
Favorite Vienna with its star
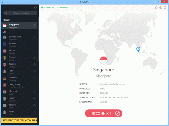(x=34, y=51)
